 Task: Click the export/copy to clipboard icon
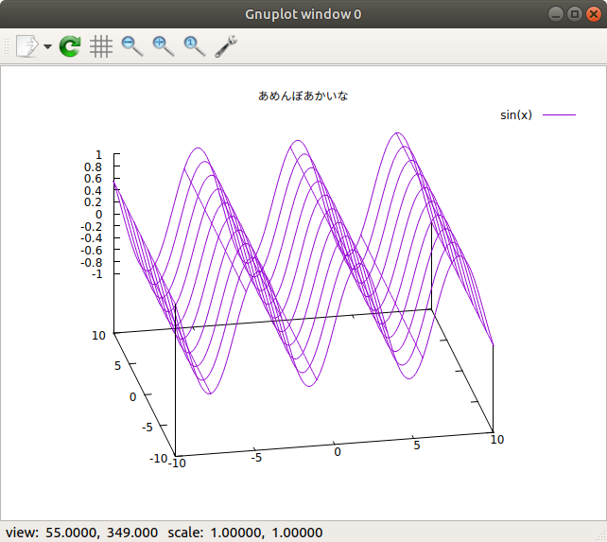pos(27,46)
